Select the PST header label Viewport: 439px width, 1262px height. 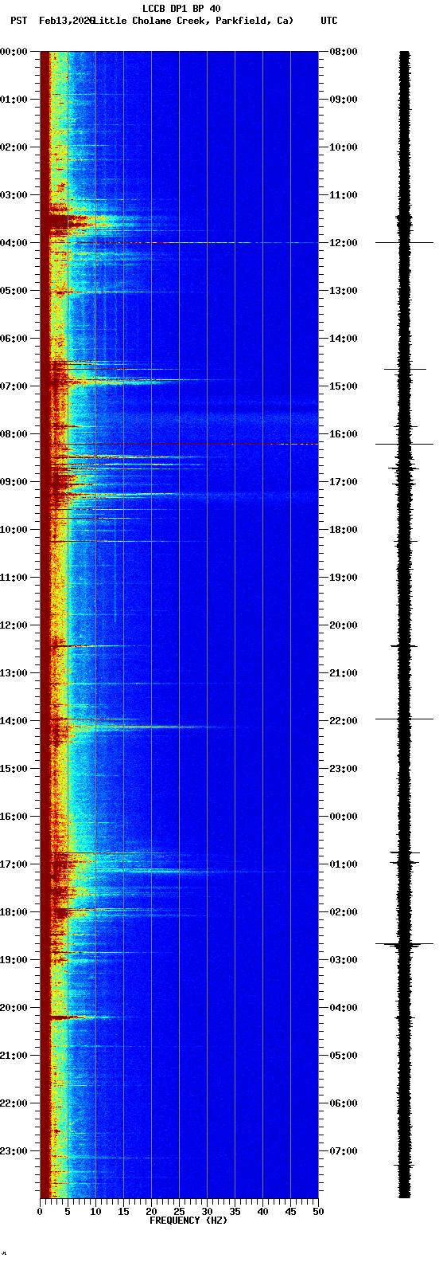point(18,21)
